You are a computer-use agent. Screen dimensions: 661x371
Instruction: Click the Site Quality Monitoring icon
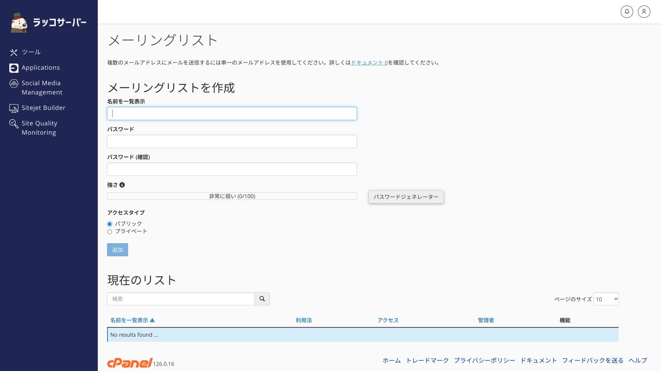tap(14, 124)
